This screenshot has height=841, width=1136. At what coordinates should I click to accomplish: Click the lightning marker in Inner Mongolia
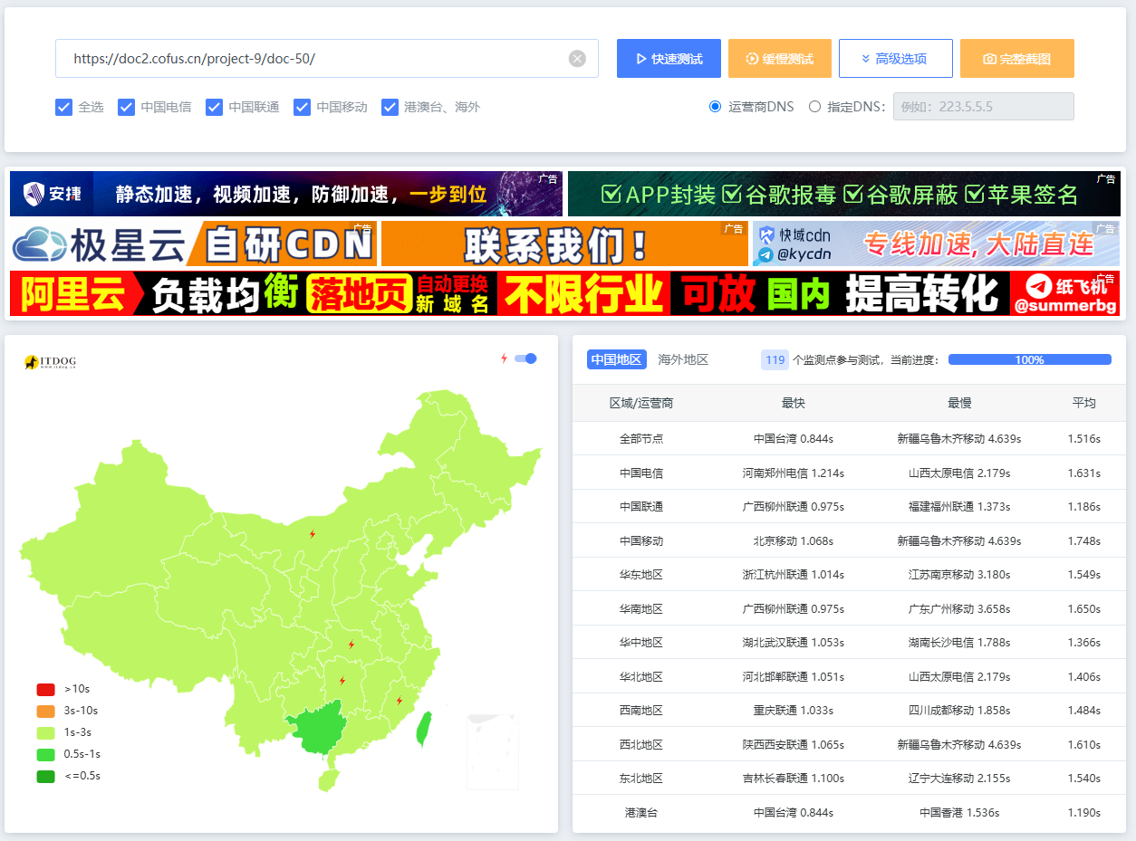[x=313, y=534]
